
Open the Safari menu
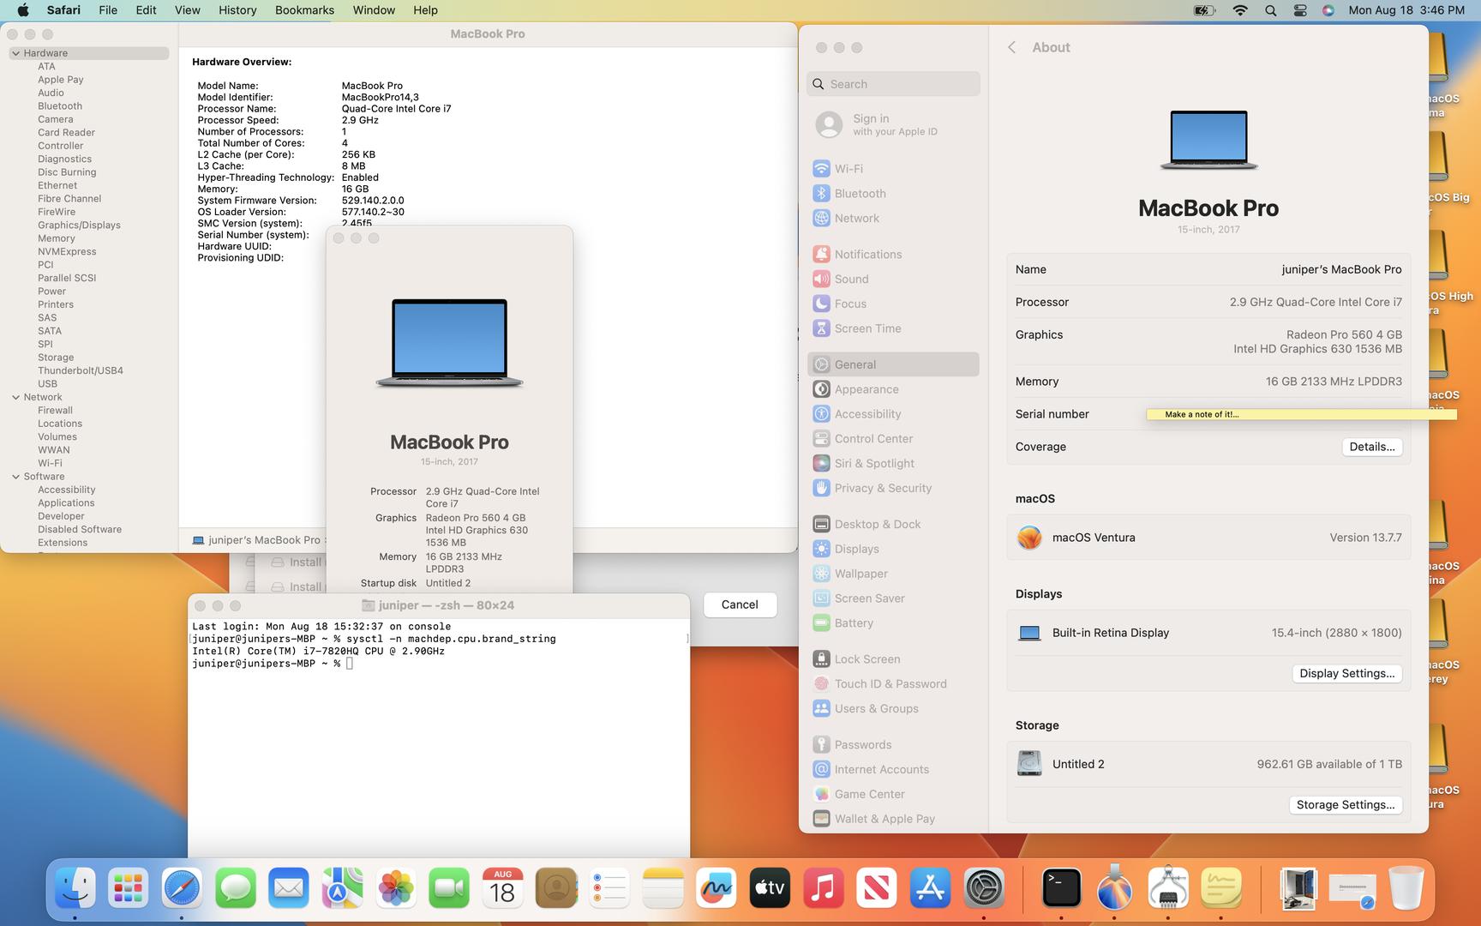[63, 10]
